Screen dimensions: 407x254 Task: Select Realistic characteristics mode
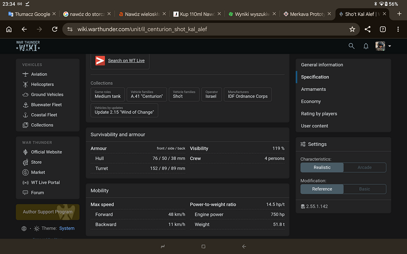pyautogui.click(x=322, y=167)
